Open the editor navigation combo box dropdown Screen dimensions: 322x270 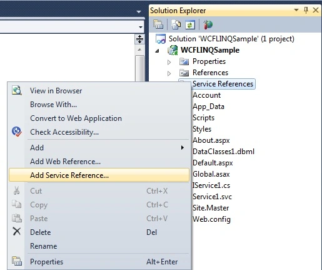(141, 27)
